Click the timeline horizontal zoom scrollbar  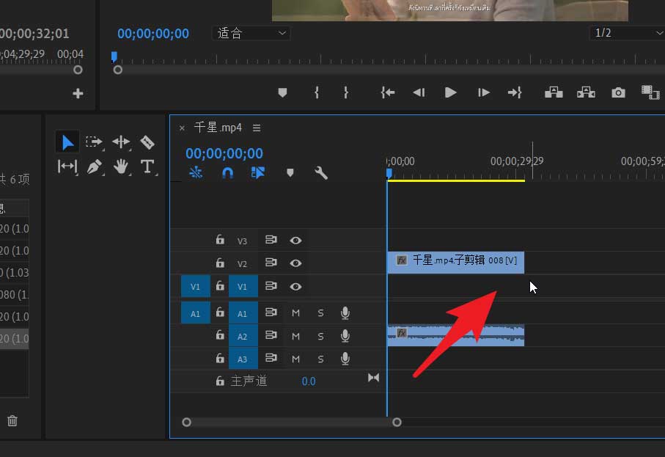291,422
